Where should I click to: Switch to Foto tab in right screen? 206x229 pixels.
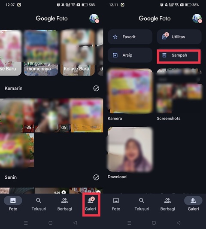pos(116,204)
